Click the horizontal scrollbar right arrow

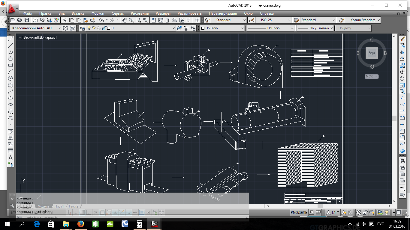click(390, 206)
